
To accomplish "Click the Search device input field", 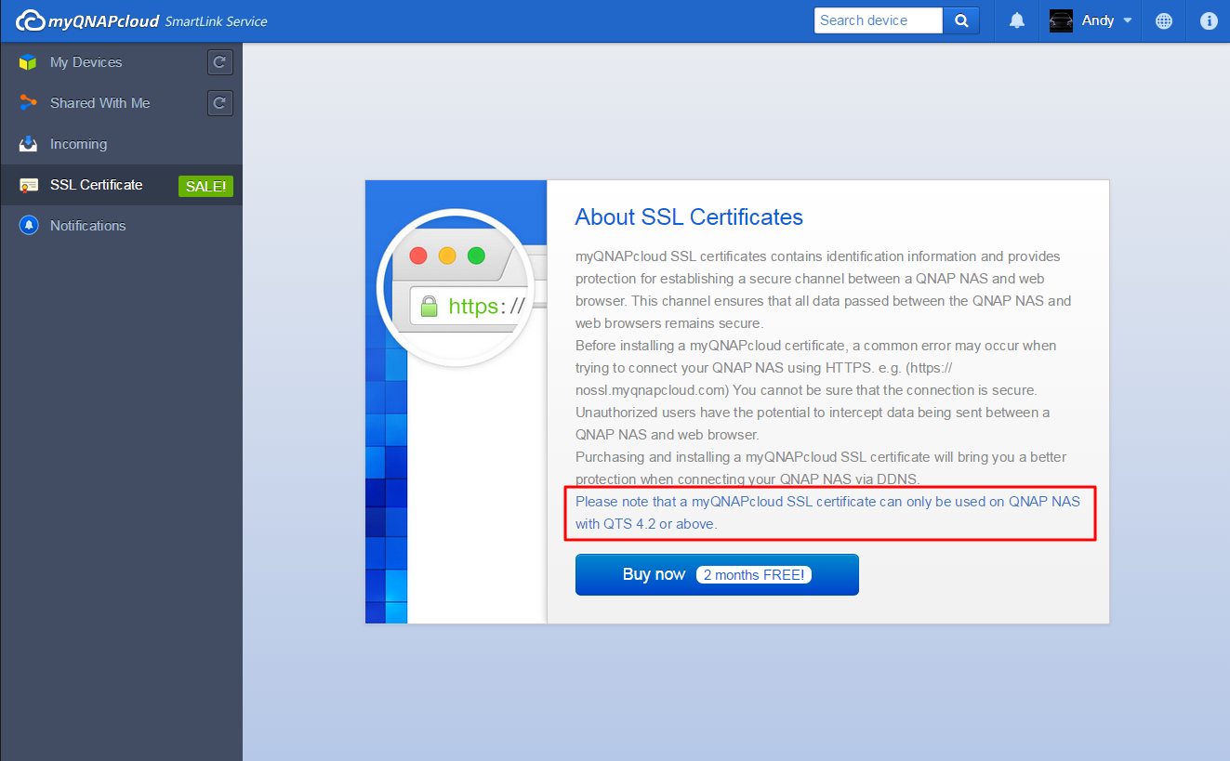I will click(878, 20).
